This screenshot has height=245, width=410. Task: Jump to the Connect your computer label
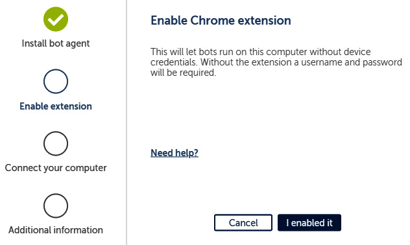tap(56, 168)
